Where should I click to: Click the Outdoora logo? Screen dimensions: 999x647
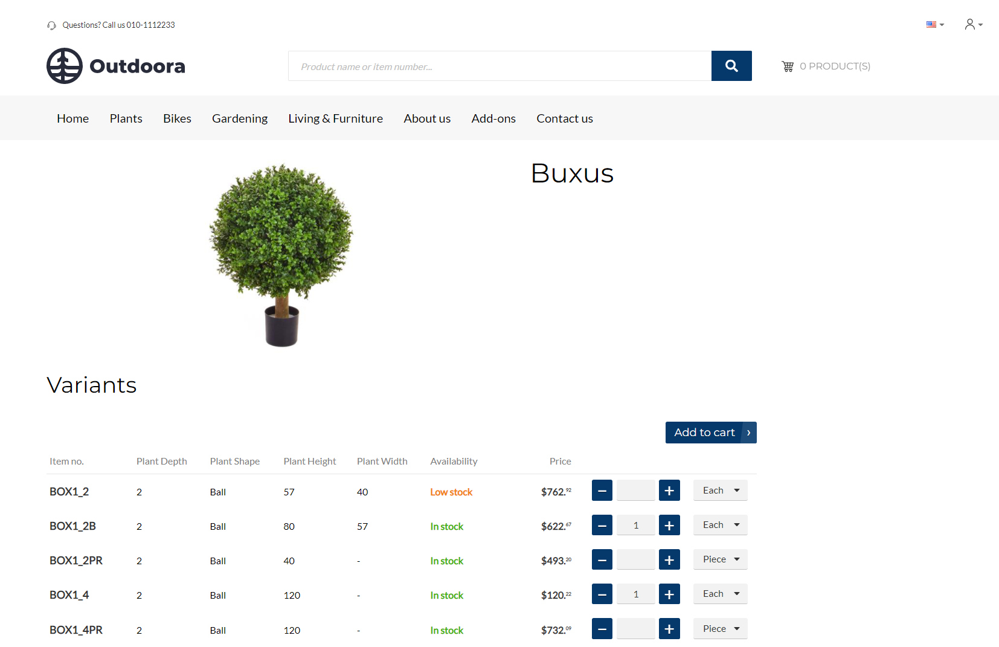click(x=116, y=66)
